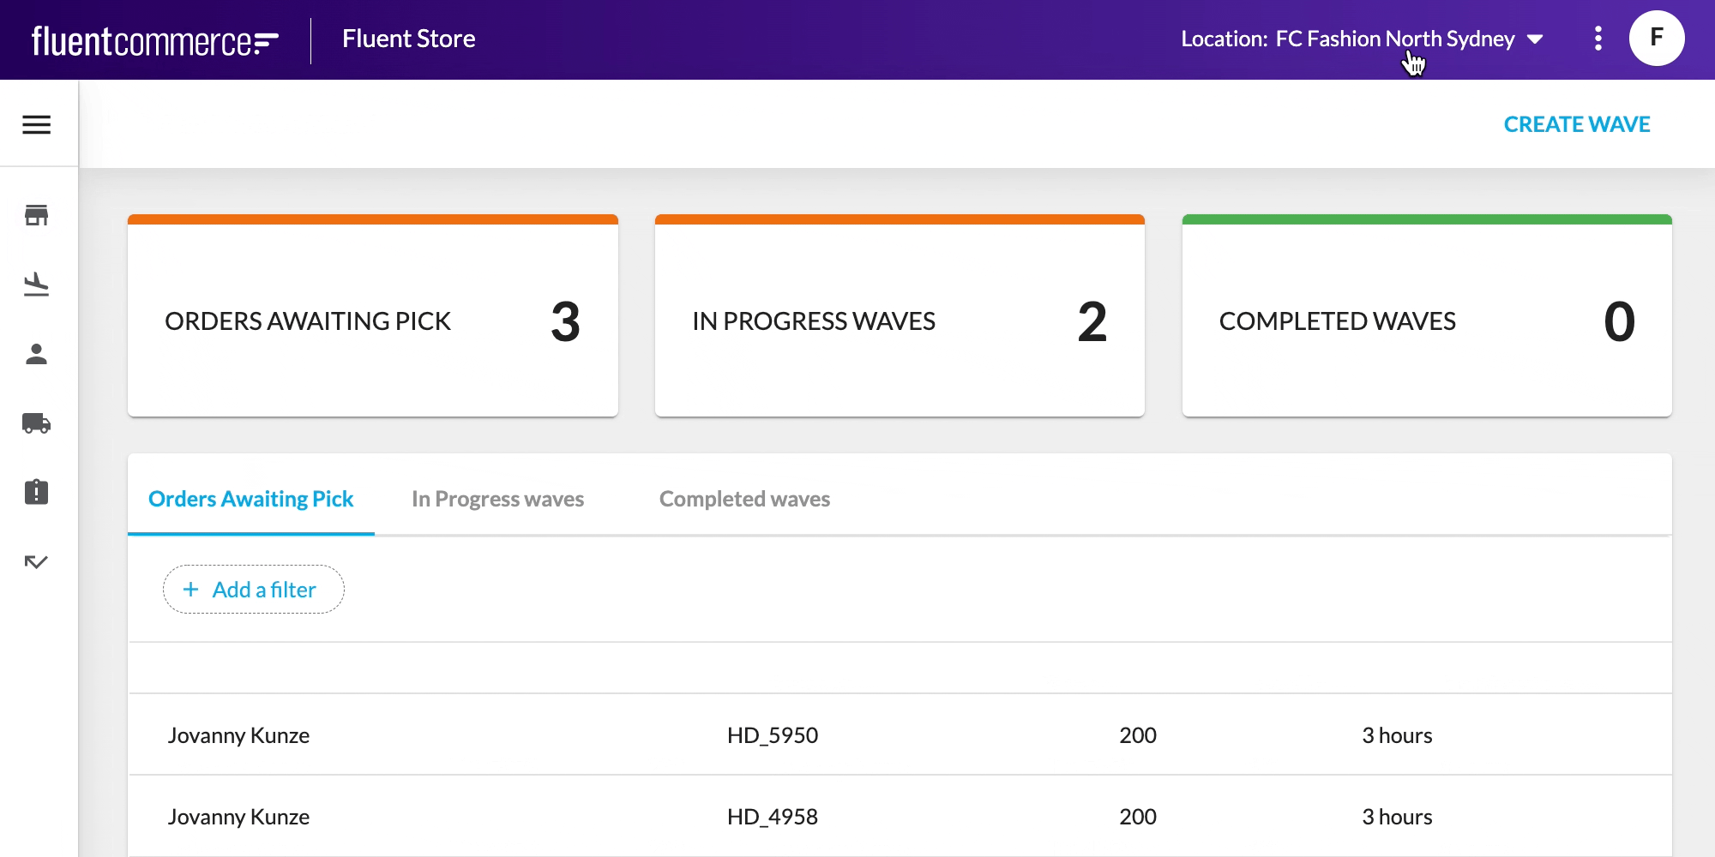Select the Arrivals (plane) icon in the sidebar
This screenshot has width=1715, height=857.
click(x=36, y=285)
